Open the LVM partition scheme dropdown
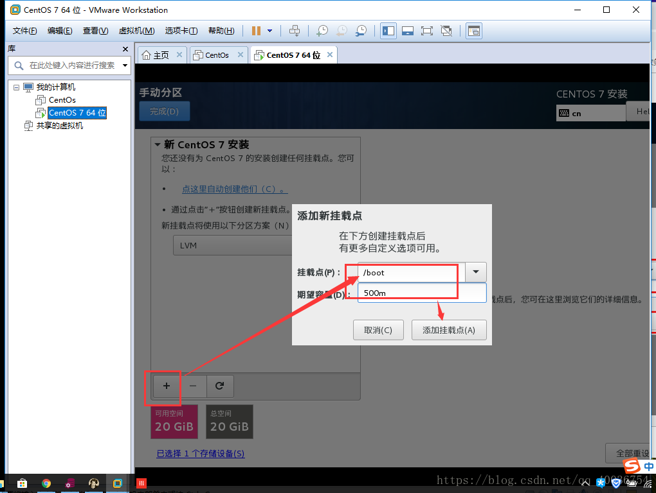 click(233, 245)
